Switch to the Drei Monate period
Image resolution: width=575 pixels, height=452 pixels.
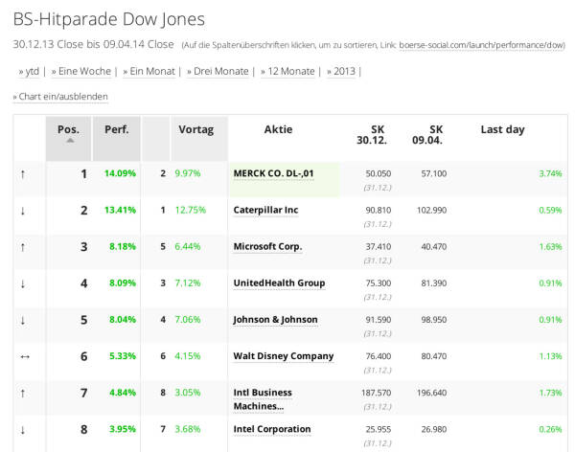(218, 71)
